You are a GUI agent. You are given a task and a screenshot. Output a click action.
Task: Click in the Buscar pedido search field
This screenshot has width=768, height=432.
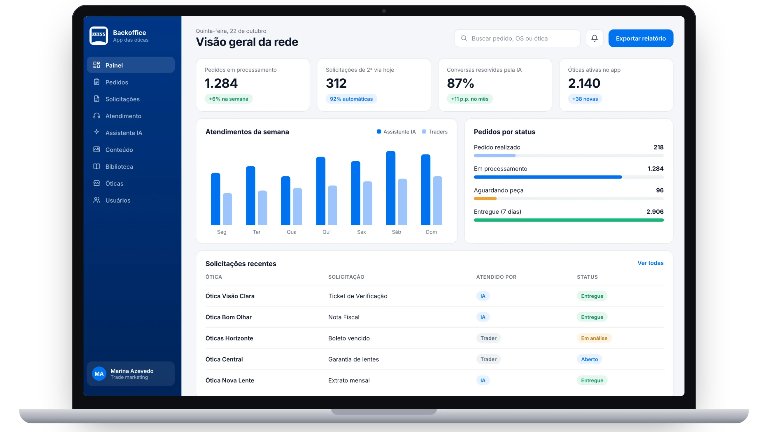[x=517, y=38]
